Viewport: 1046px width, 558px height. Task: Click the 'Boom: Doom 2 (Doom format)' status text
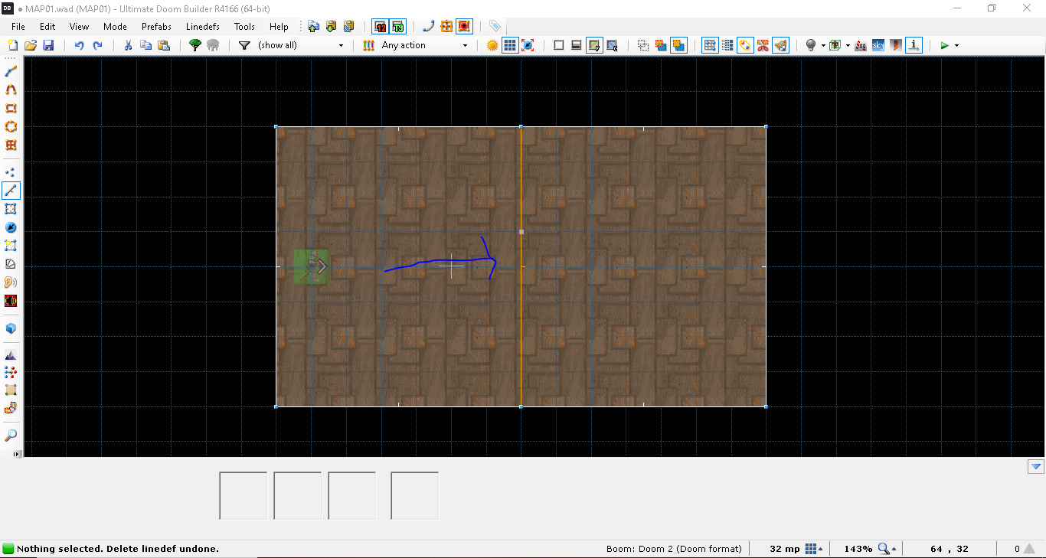pos(674,549)
